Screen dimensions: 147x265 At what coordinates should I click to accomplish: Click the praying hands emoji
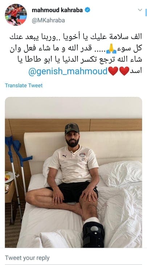click(111, 49)
